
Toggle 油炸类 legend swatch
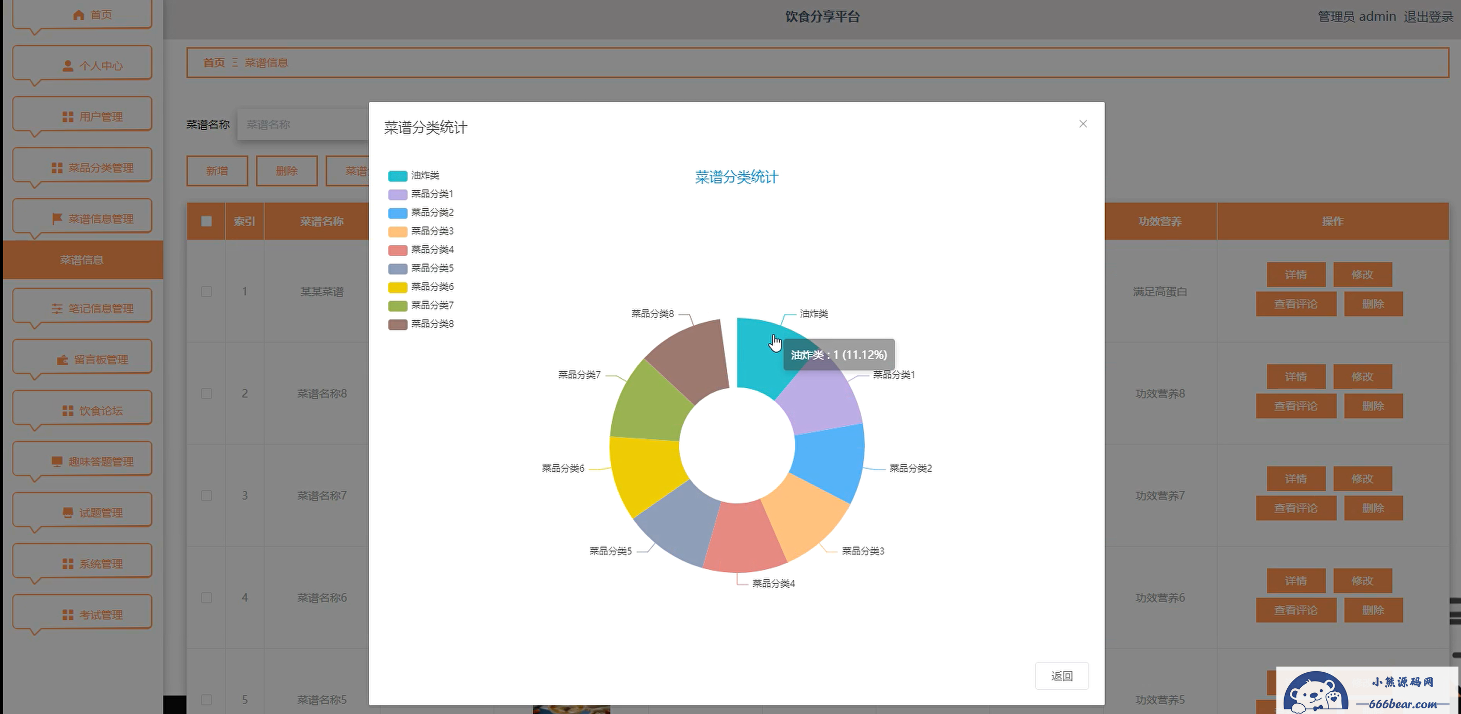coord(397,176)
